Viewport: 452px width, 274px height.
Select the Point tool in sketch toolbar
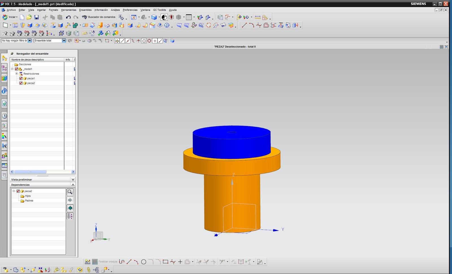click(x=180, y=262)
